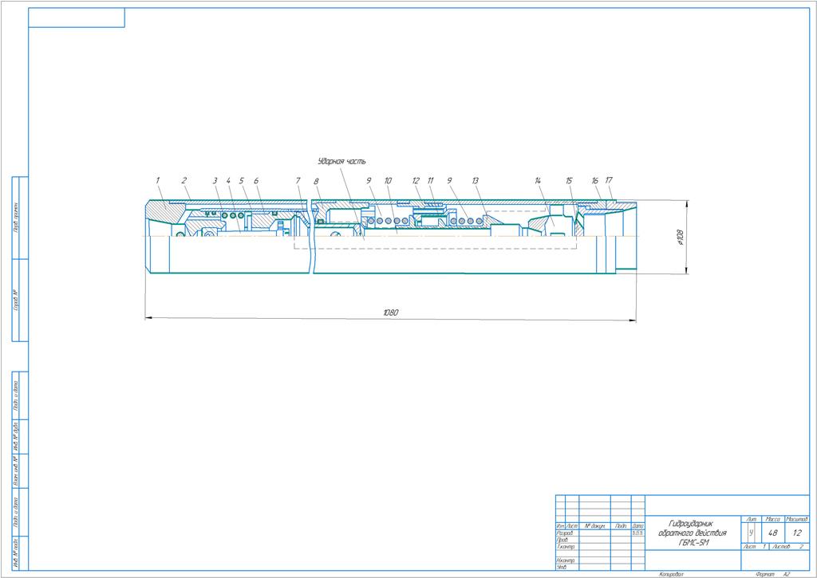Click the 'Справ №' side label

[x=16, y=300]
